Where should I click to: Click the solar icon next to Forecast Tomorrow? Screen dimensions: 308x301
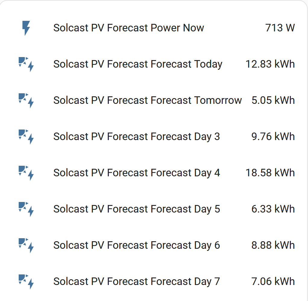click(x=26, y=101)
